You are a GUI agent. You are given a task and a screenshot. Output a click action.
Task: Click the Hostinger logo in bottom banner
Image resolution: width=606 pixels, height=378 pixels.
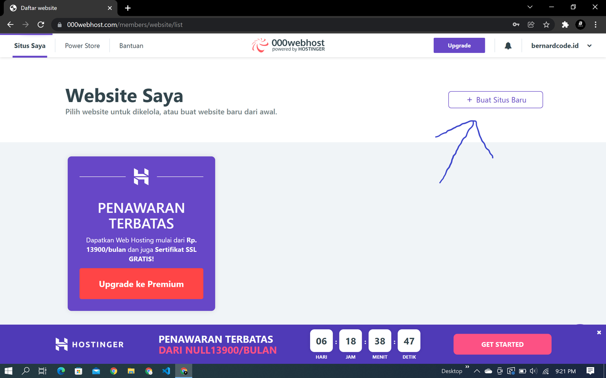[x=89, y=344]
